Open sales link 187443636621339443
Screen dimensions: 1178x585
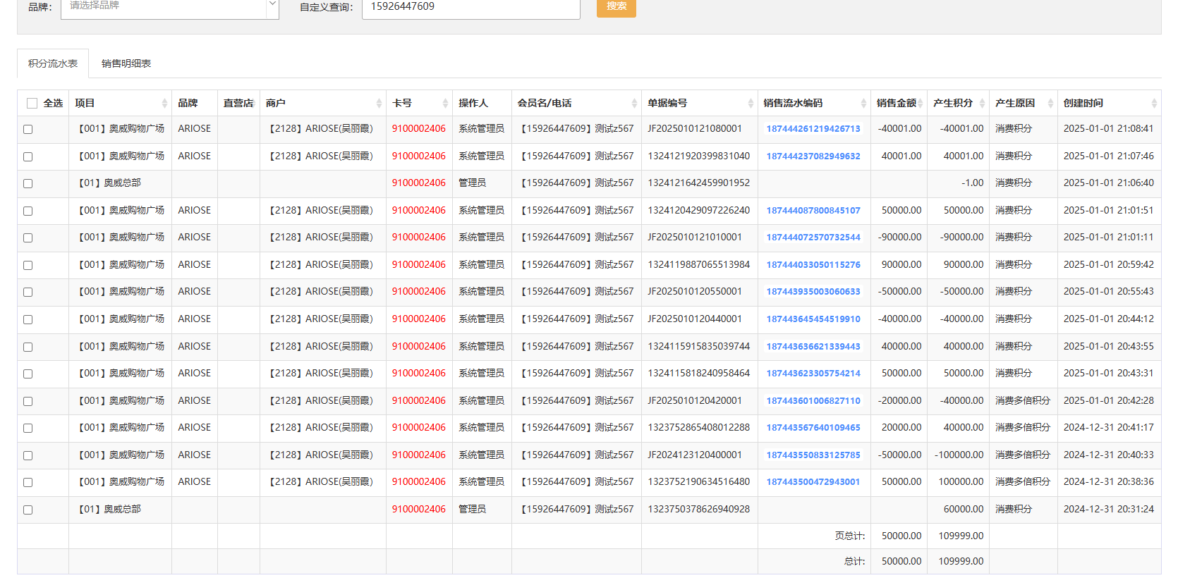813,347
